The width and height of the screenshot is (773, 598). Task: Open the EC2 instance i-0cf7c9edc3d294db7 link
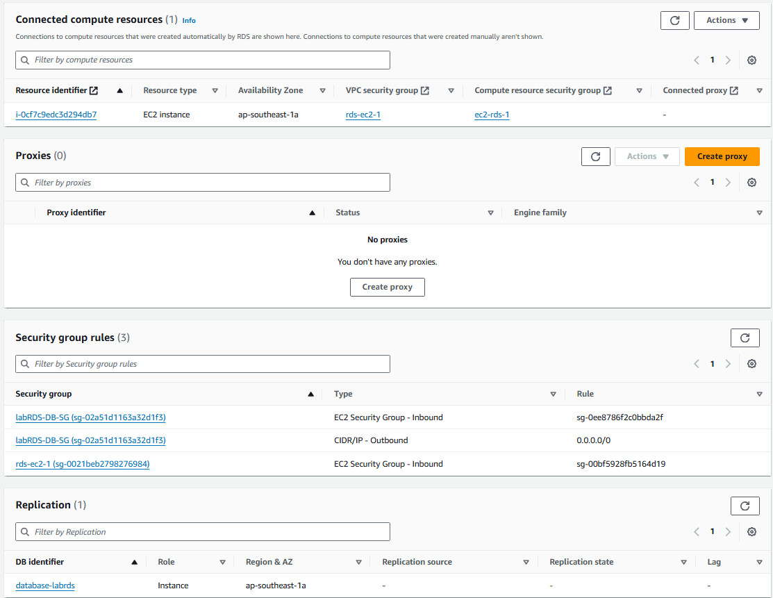56,115
